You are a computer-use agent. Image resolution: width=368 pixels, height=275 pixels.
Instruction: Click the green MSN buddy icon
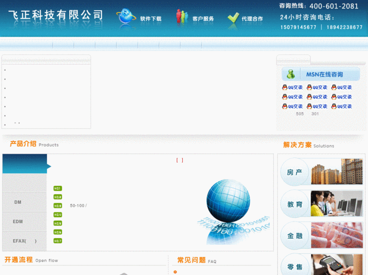click(x=291, y=74)
